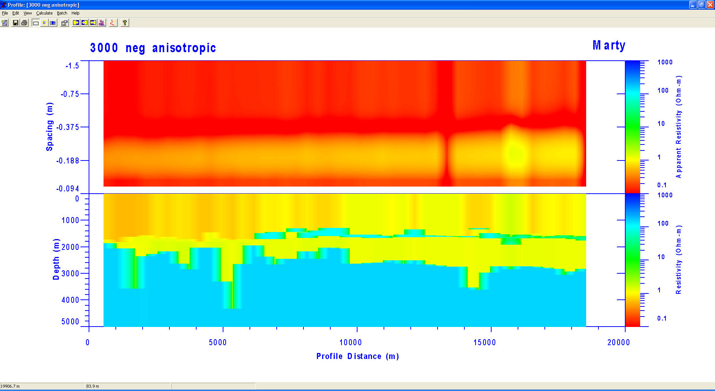
Task: Click the apparent resistivity color scale bar
Action: pos(632,127)
